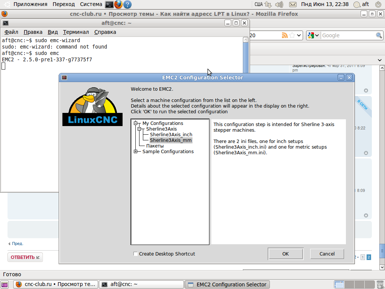Click scroll down arrow in Firefox
This screenshot has height=289, width=385.
coord(382,267)
